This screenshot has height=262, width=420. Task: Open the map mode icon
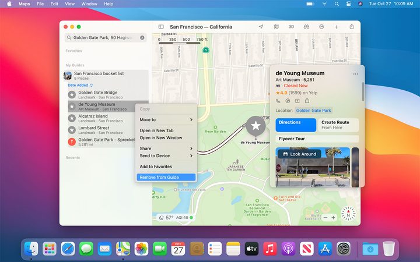pos(276,27)
